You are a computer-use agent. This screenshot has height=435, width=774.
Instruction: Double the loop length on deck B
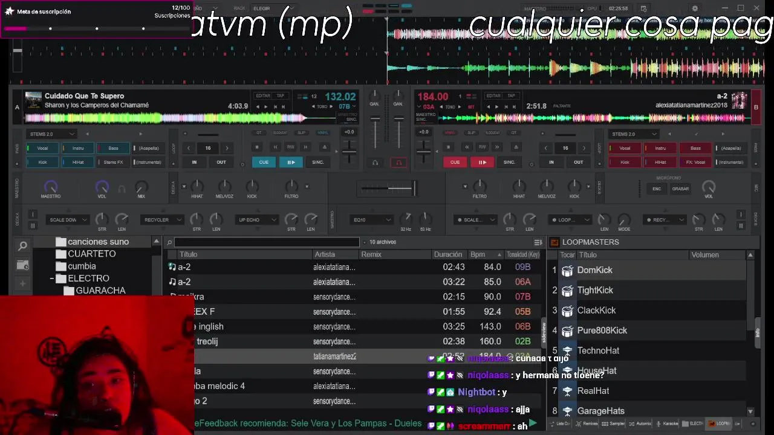tap(584, 148)
